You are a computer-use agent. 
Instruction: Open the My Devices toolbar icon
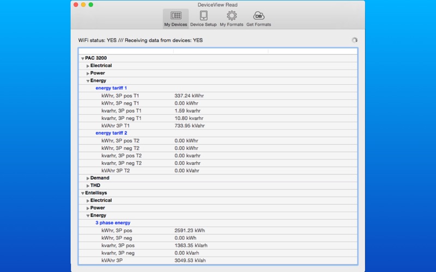(x=175, y=16)
